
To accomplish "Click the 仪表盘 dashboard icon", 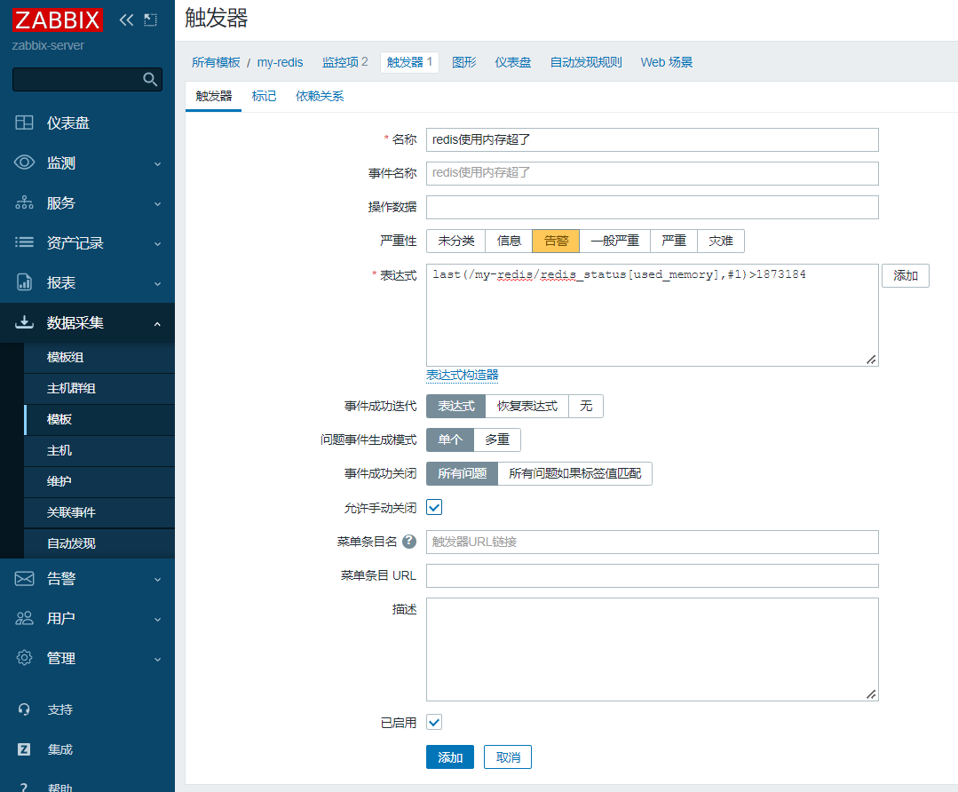I will 25,123.
